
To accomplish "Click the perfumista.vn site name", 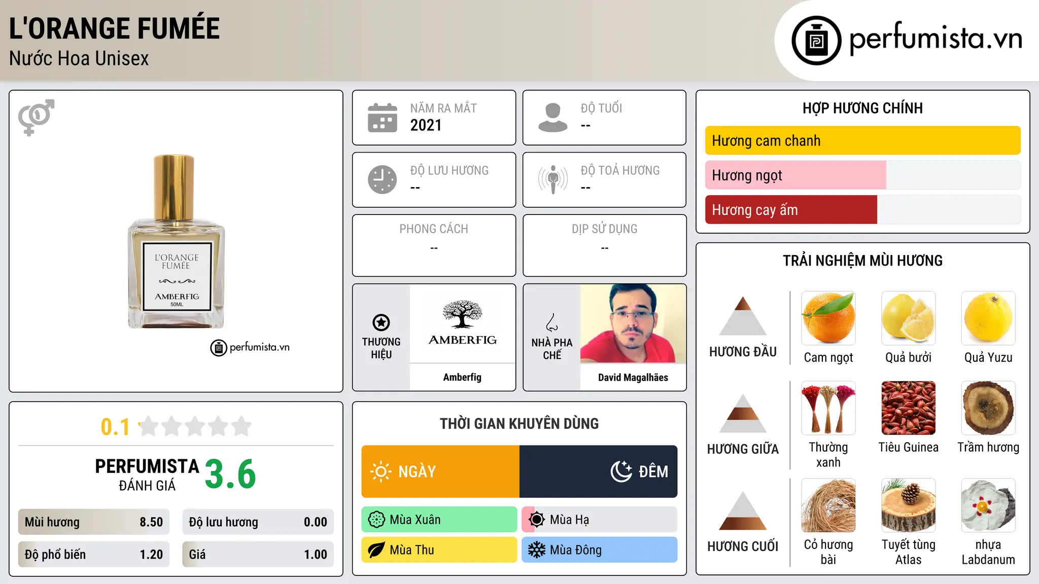I will click(x=936, y=39).
